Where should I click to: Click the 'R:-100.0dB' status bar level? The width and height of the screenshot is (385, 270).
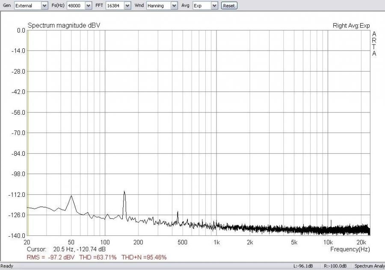pyautogui.click(x=335, y=266)
